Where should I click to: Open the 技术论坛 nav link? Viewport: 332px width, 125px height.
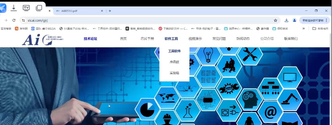(90, 39)
